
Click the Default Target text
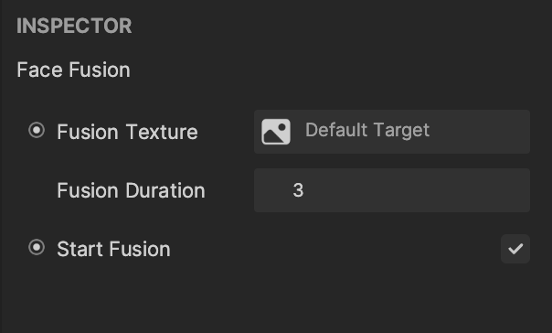pos(367,131)
